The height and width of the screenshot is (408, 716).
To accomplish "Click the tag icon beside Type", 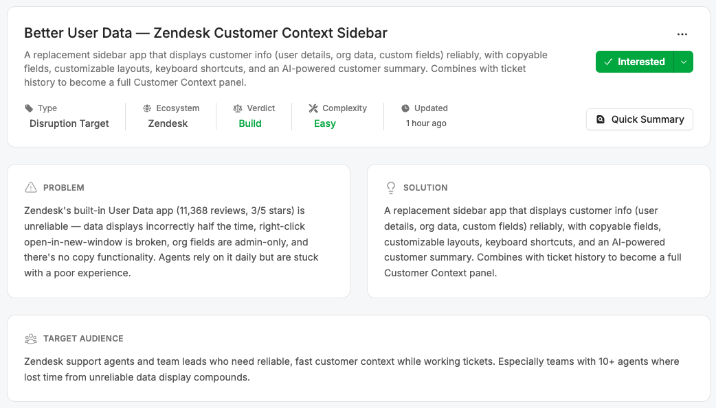I will 29,108.
